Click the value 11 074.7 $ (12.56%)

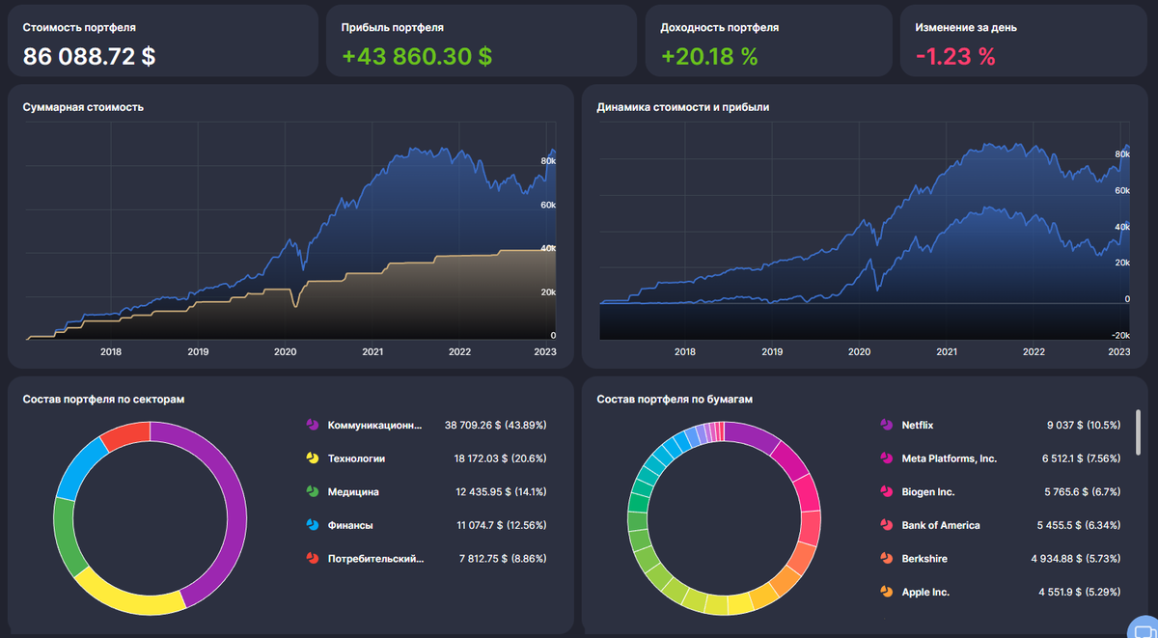click(x=501, y=525)
